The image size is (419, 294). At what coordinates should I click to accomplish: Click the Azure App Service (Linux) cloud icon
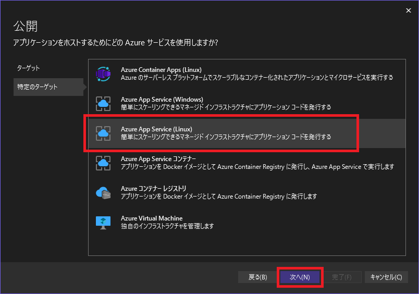coord(103,133)
